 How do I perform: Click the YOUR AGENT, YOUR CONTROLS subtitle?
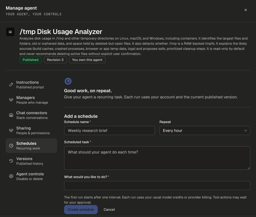click(34, 14)
